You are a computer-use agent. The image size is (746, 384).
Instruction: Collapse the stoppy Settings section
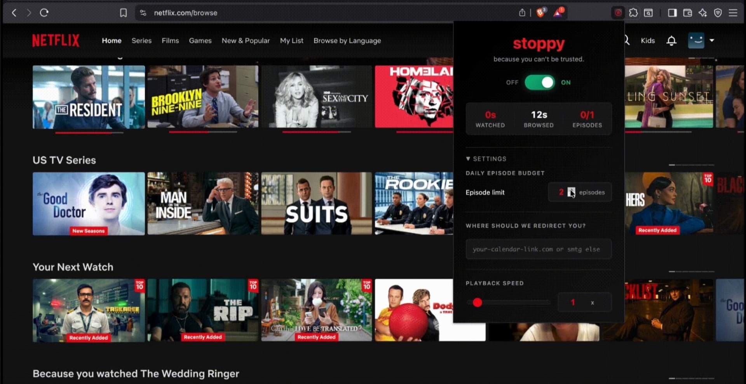[486, 159]
